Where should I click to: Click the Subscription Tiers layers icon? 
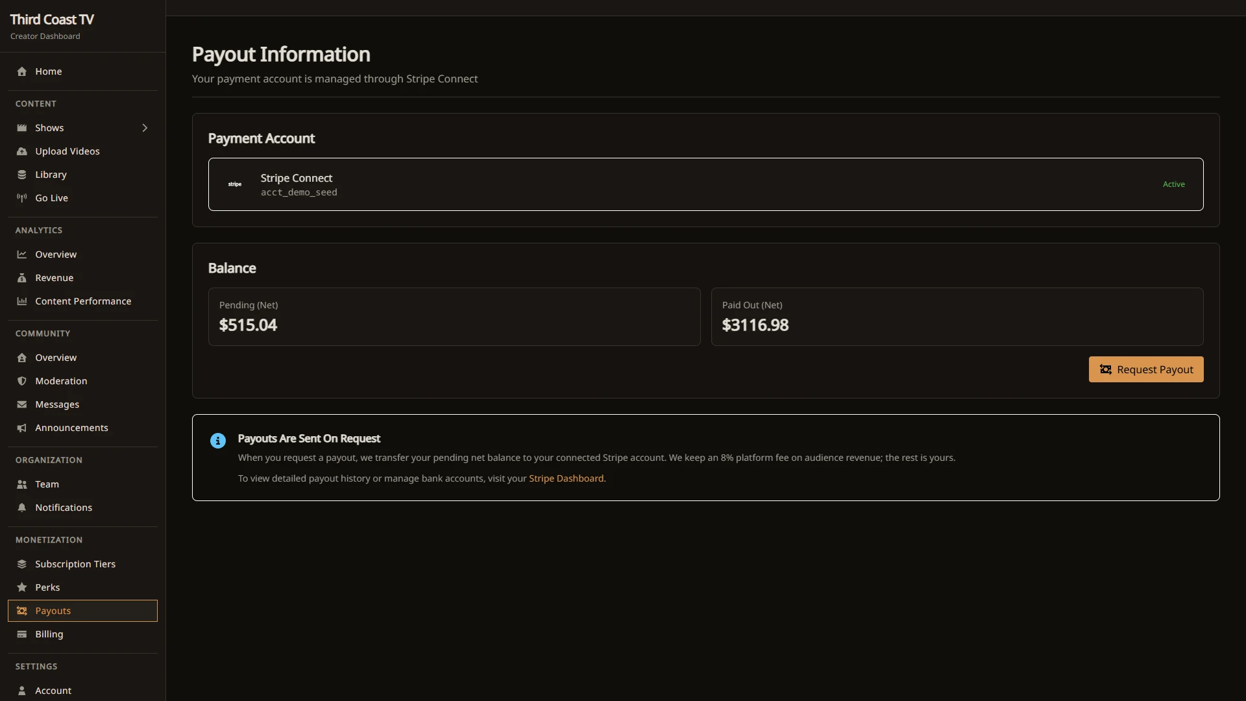click(22, 564)
